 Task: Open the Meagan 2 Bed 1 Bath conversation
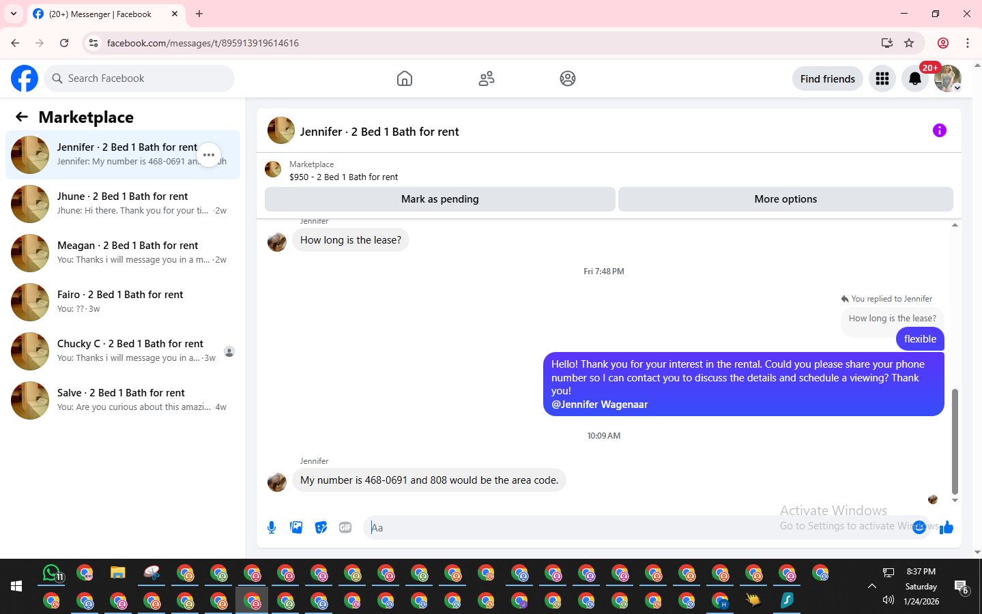pyautogui.click(x=123, y=253)
